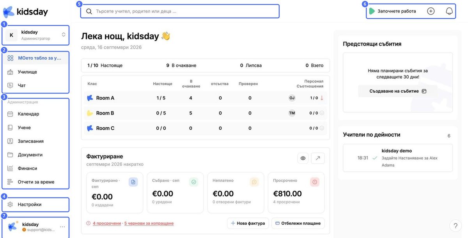468x238 pixels.
Task: Click the magnifier search icon
Action: (x=89, y=11)
